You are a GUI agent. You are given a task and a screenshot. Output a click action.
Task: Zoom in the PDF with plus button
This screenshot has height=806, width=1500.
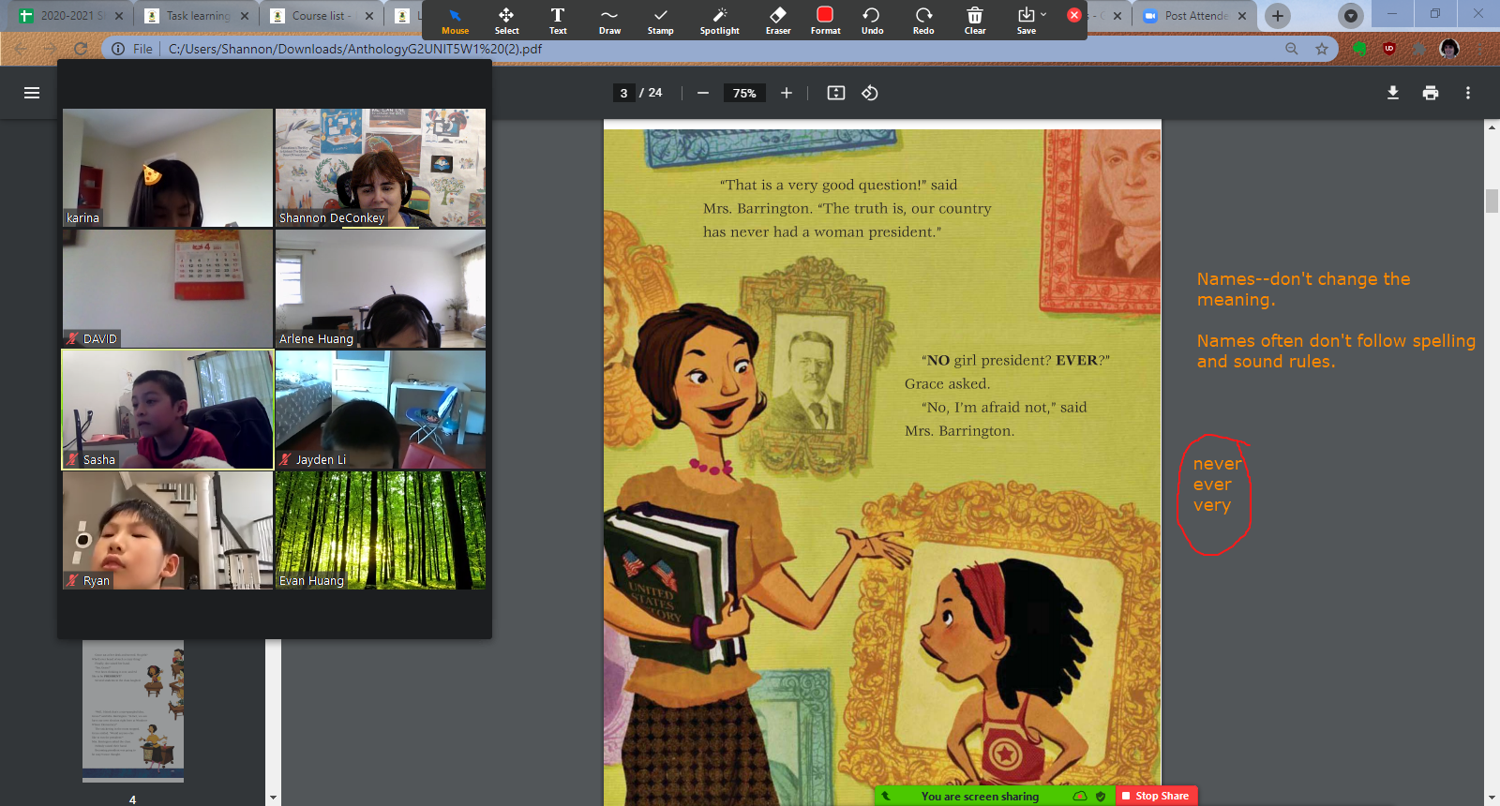786,93
